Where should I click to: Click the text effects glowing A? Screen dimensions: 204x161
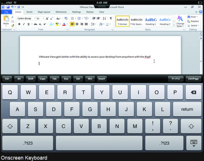click(x=51, y=24)
